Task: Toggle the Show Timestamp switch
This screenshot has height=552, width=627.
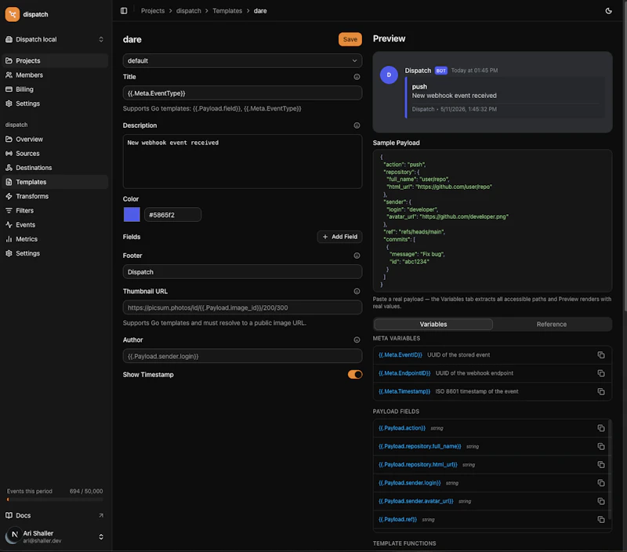Action: tap(355, 374)
